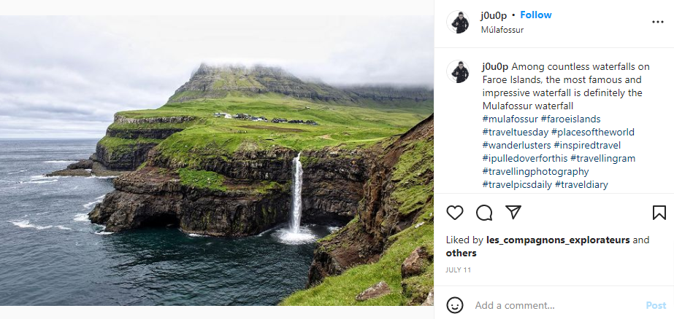Like the post with the heart icon
The height and width of the screenshot is (319, 674).
pos(455,213)
